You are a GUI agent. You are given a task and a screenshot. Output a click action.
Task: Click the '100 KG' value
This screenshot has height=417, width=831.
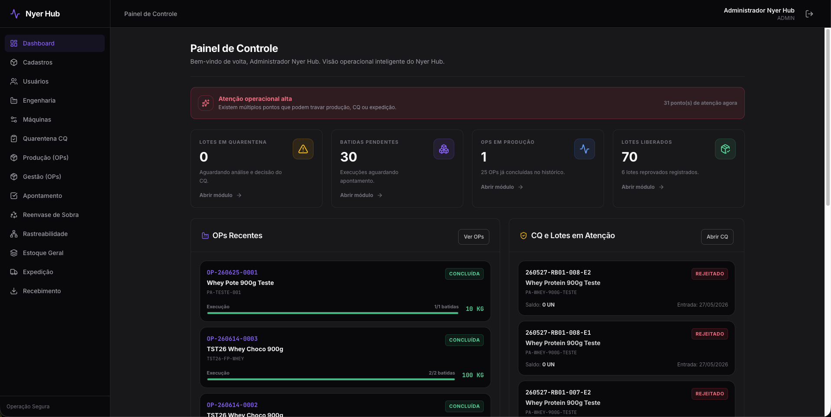coord(473,375)
